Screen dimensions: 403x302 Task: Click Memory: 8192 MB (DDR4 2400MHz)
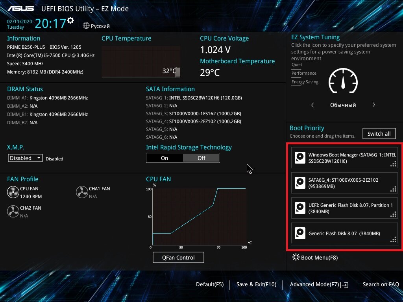pyautogui.click(x=45, y=72)
